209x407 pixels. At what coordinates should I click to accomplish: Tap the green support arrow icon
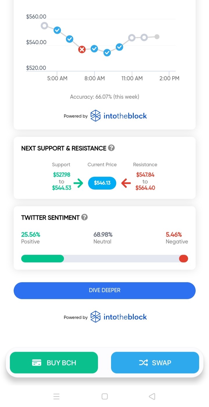coord(78,183)
